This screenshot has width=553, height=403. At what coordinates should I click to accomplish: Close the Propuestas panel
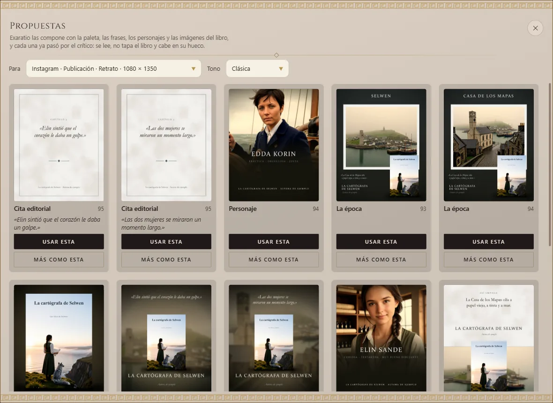pos(535,28)
